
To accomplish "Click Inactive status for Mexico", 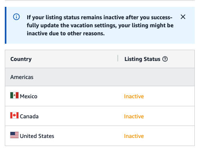I will click(x=134, y=96).
